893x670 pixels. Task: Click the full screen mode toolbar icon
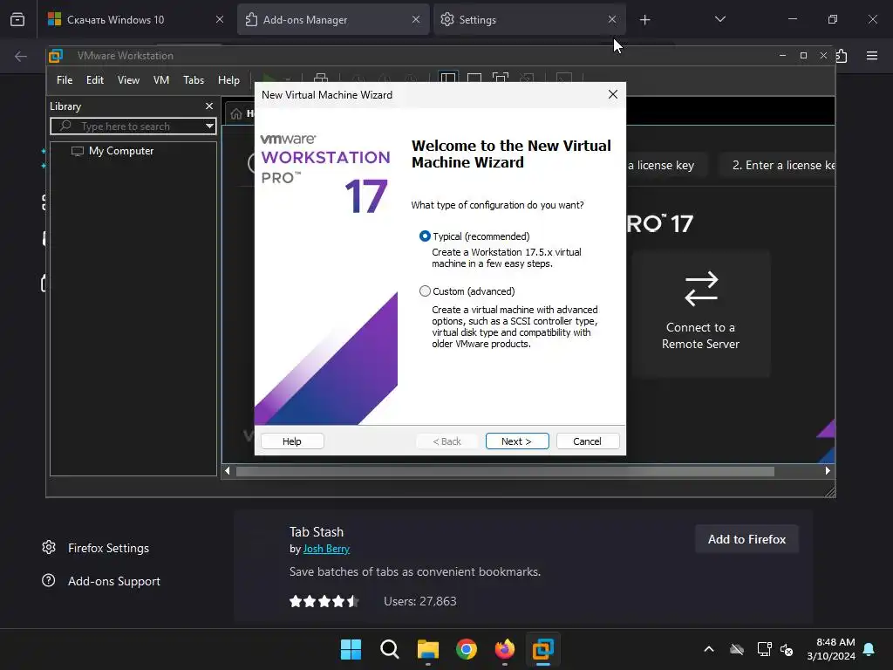(x=501, y=78)
